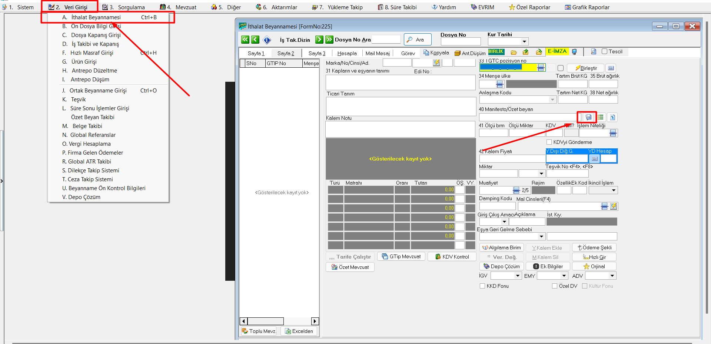Screen dimensions: 711x344
Task: Tick the KKD Fonu checkbox
Action: coord(482,286)
